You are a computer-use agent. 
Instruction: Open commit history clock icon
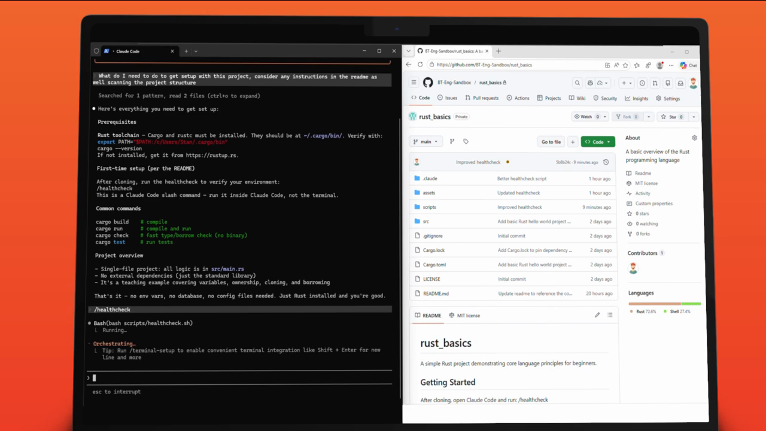(x=606, y=162)
